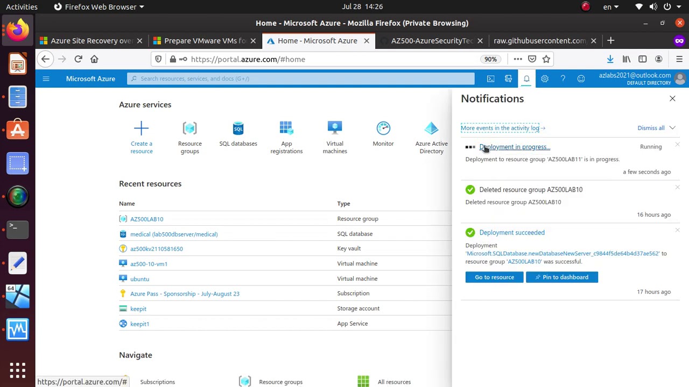Open ubuntu virtual machine resource

[x=139, y=279]
